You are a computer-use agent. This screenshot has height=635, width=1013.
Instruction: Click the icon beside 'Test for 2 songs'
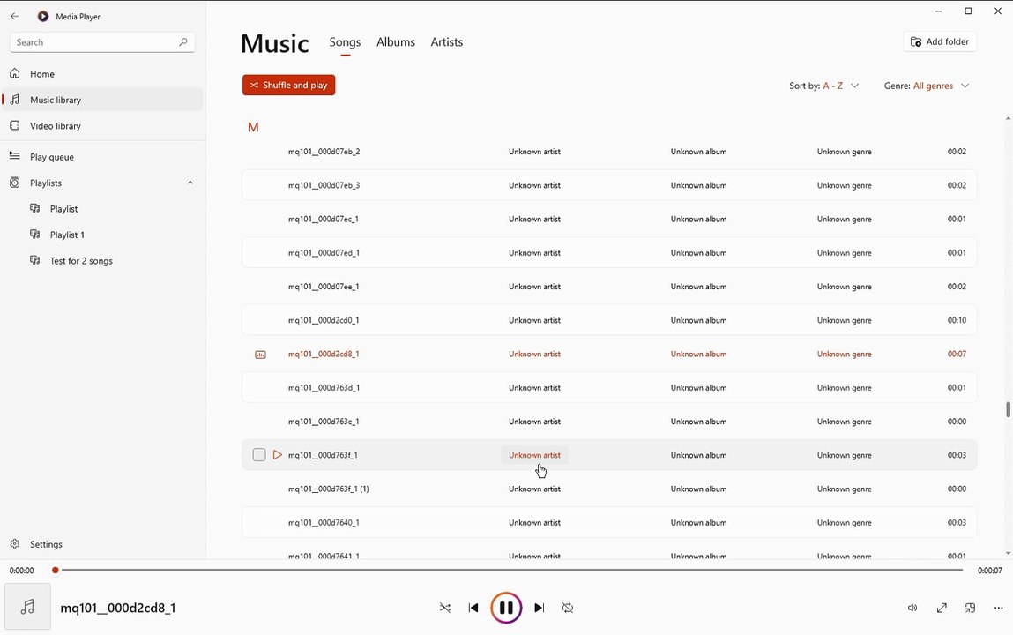click(x=35, y=260)
